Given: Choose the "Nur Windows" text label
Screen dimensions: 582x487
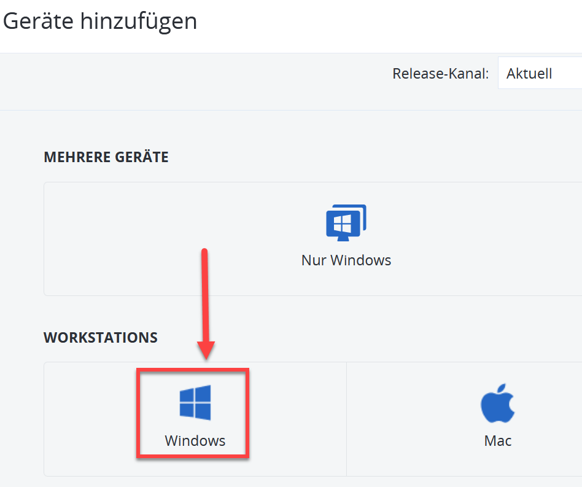Looking at the screenshot, I should (x=346, y=260).
